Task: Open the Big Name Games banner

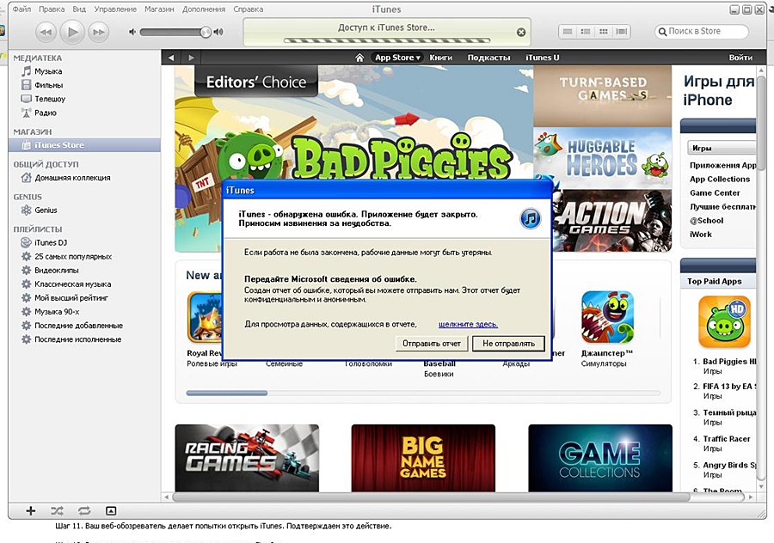Action: pos(423,458)
